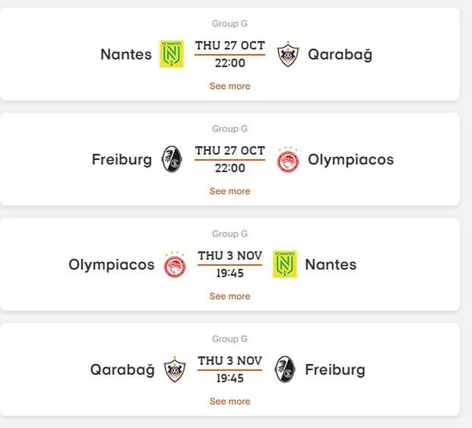Select Nantes crest in Olympiacos vs Nantes fixture
The height and width of the screenshot is (428, 472).
point(285,264)
